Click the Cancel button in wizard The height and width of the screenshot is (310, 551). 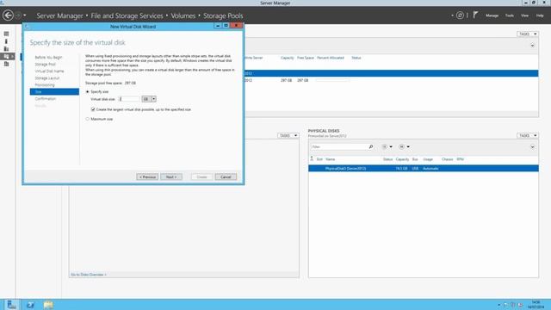point(226,177)
